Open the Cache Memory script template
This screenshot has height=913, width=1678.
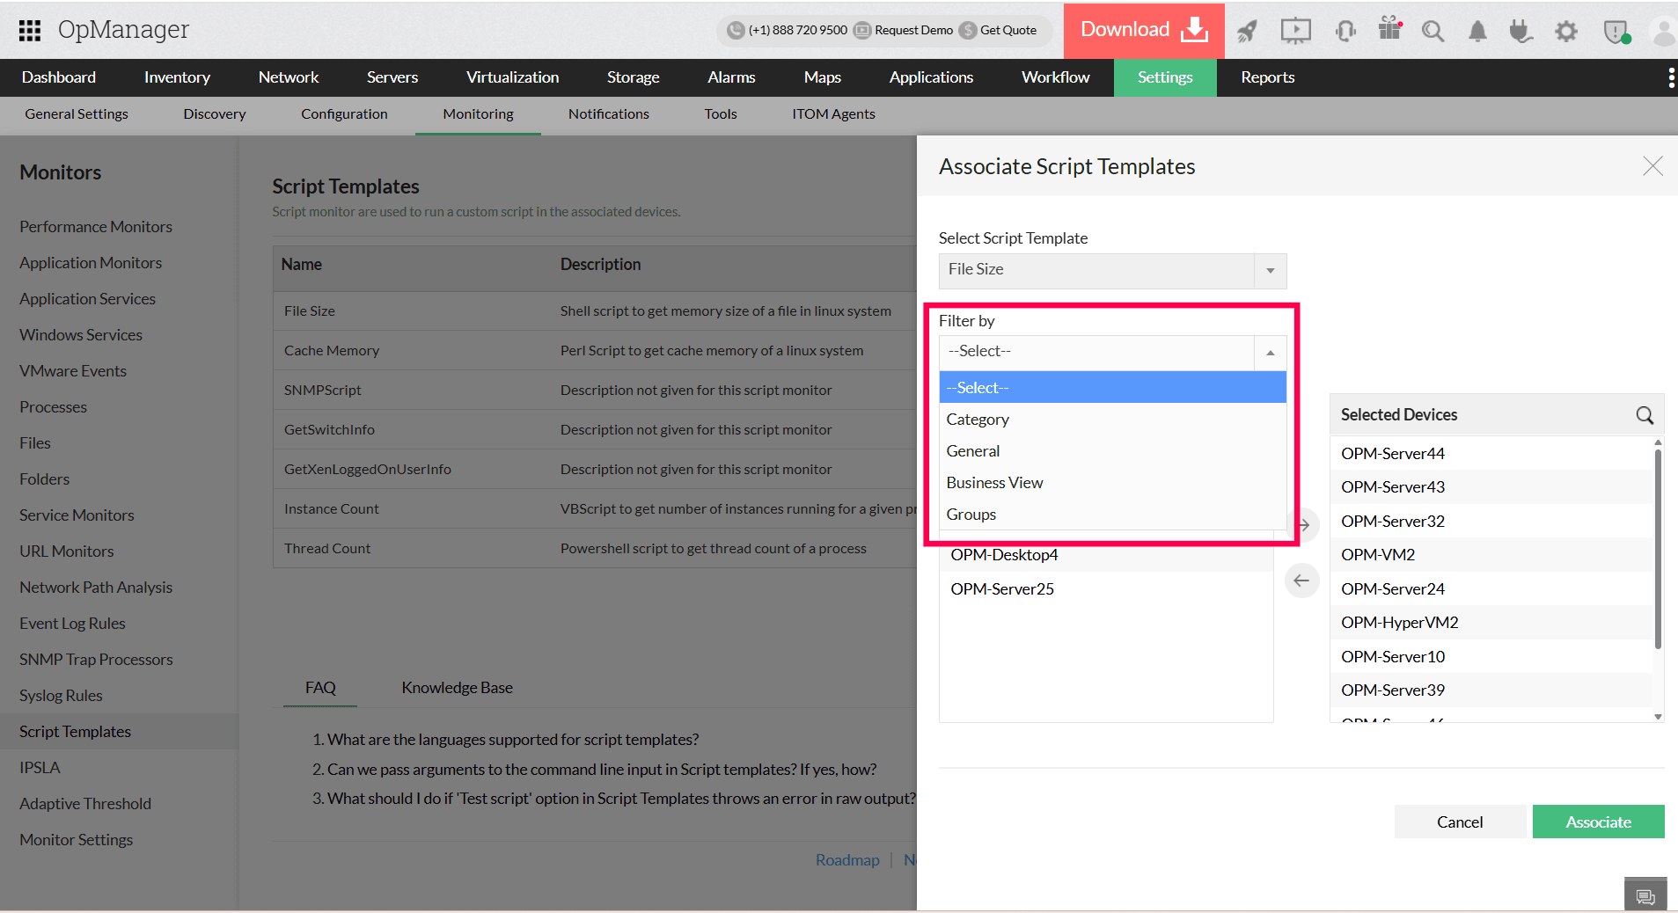pos(332,351)
